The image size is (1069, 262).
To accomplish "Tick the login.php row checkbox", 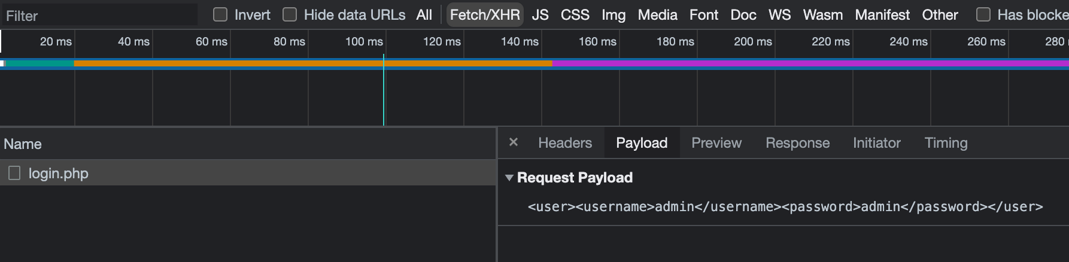I will tap(14, 173).
